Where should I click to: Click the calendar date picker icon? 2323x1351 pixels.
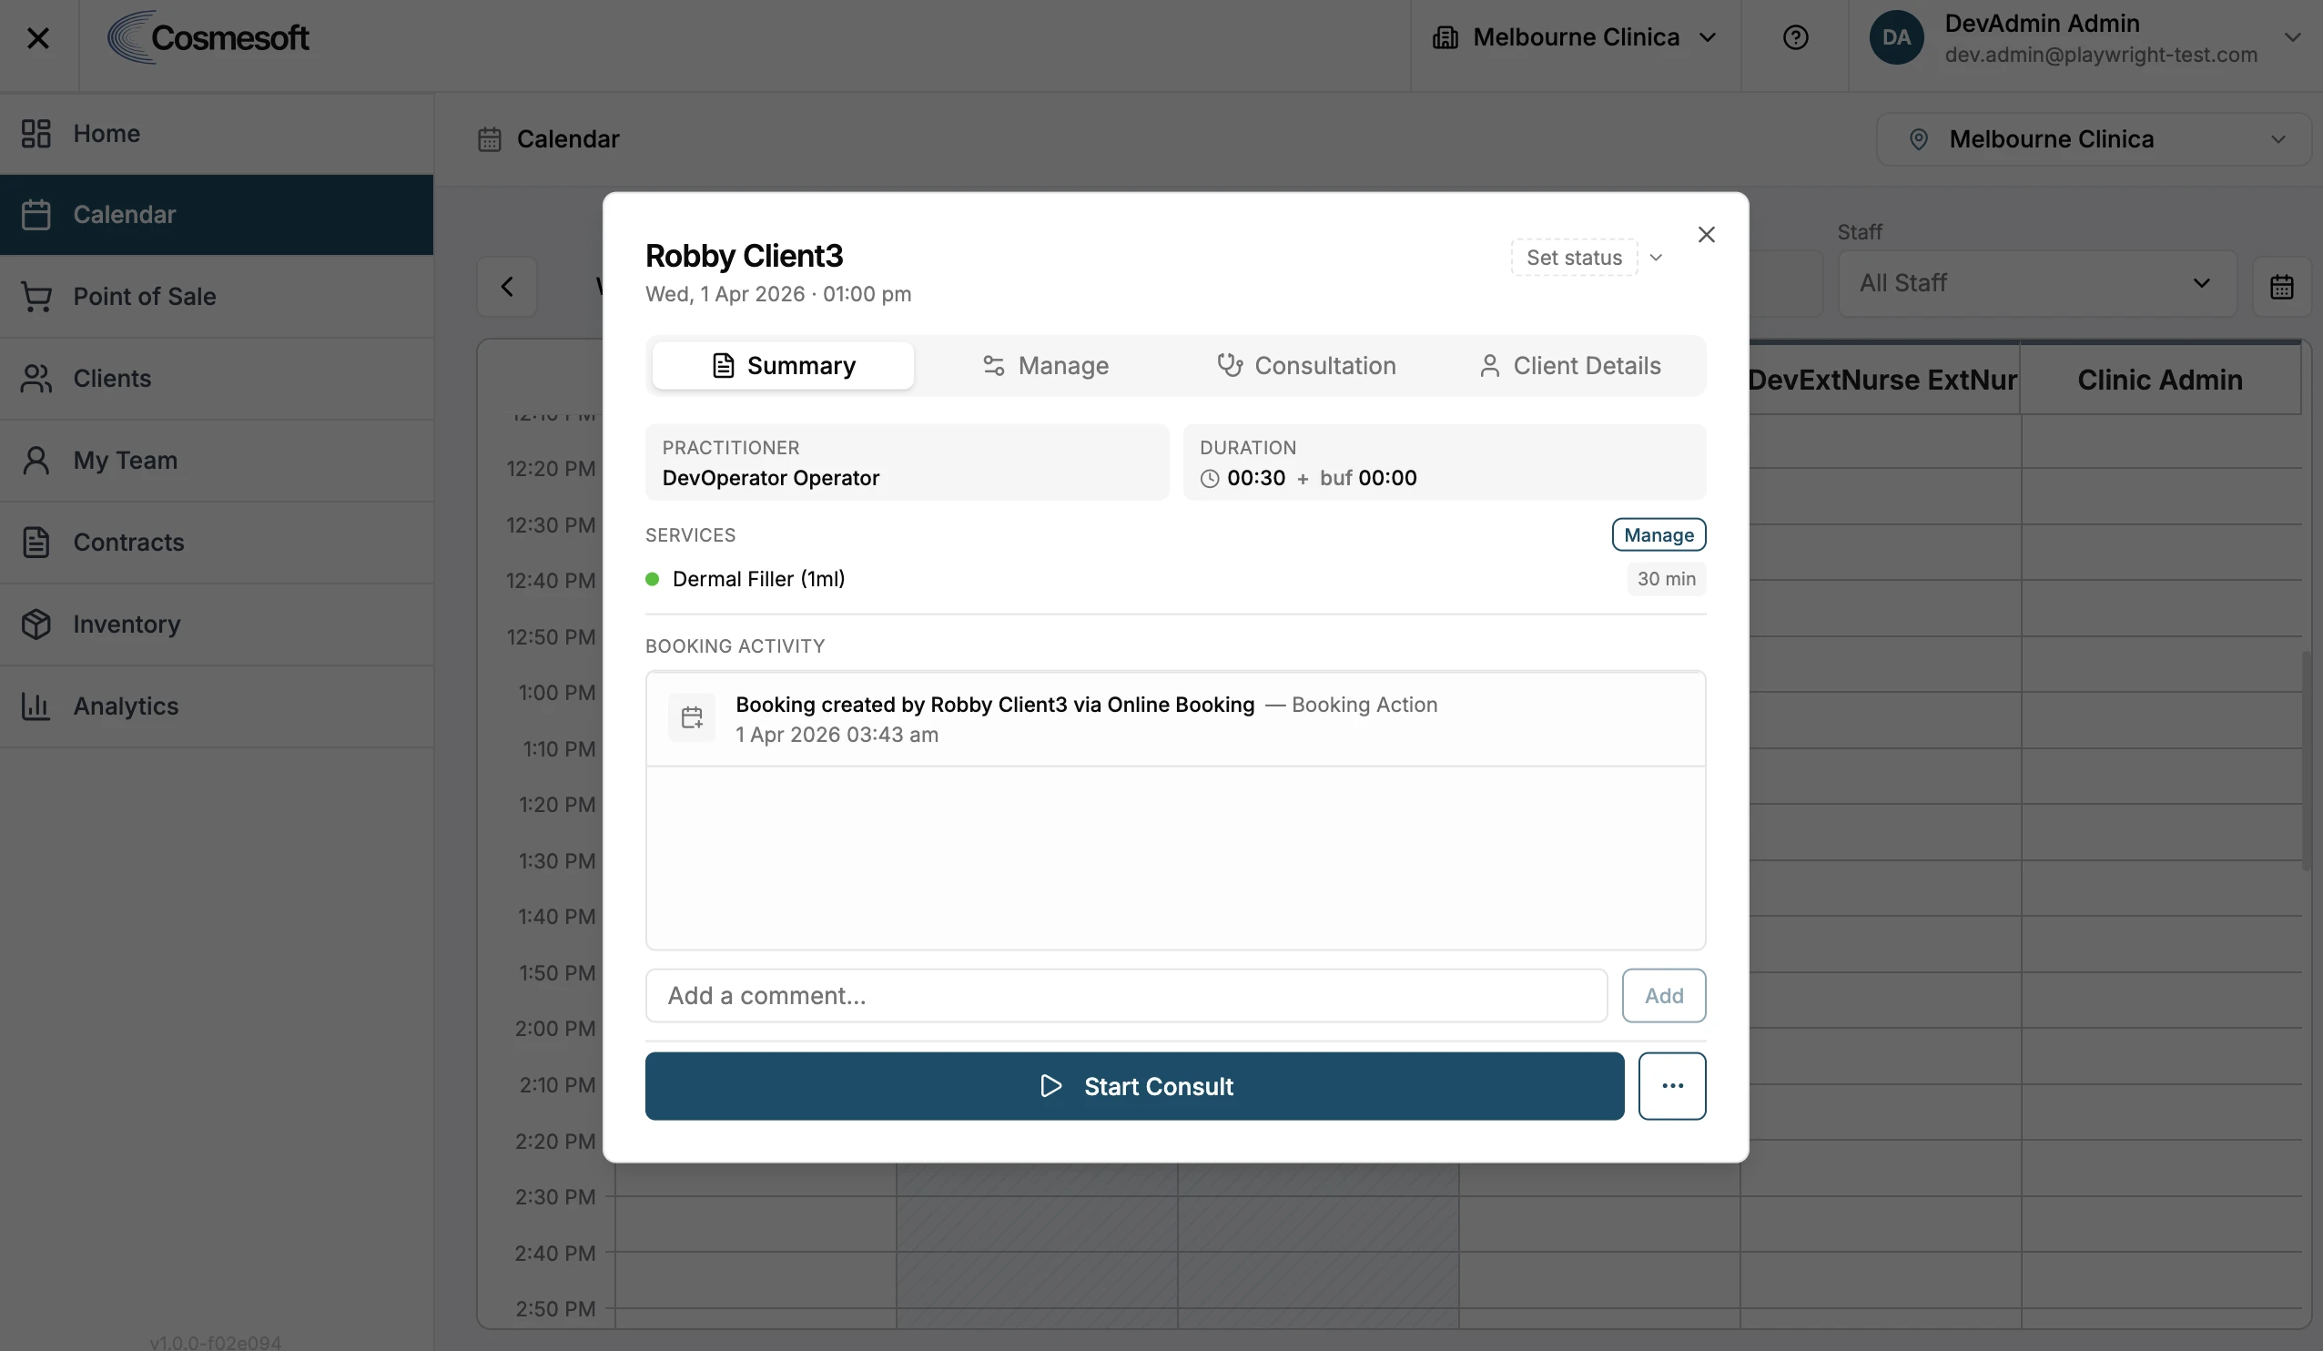coord(2280,286)
